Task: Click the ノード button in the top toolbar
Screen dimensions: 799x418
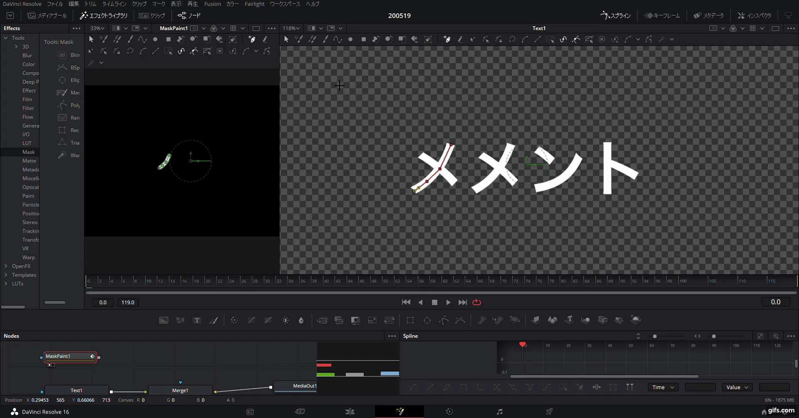Action: tap(189, 15)
